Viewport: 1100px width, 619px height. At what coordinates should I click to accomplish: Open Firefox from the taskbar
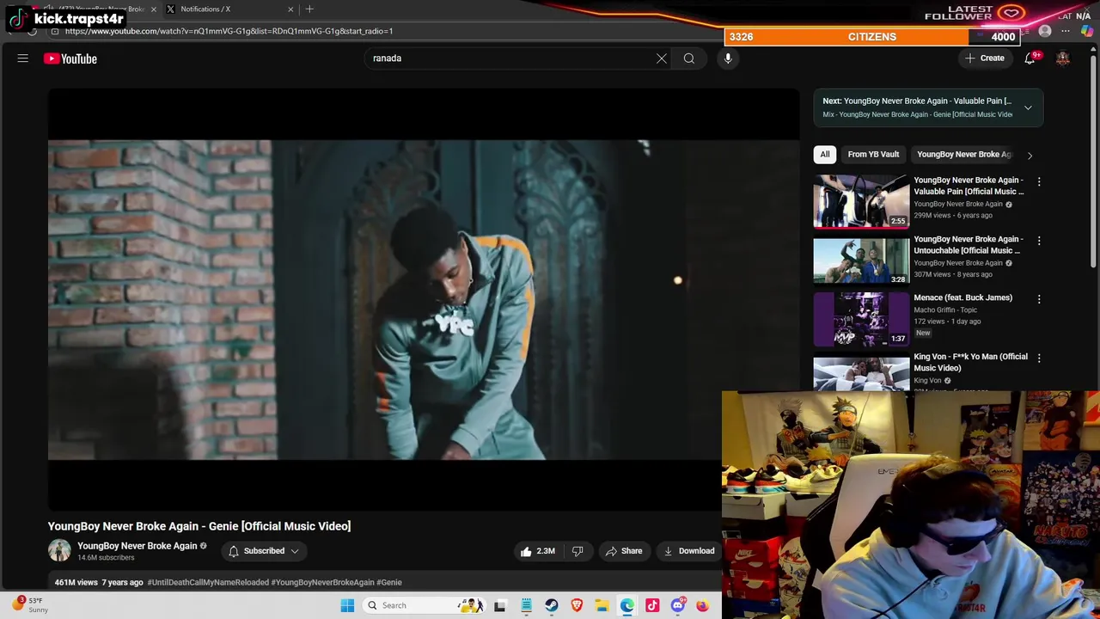coord(702,605)
